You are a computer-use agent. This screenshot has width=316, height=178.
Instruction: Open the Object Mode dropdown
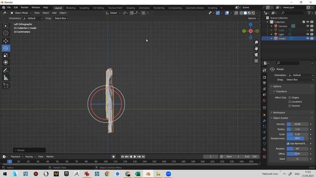21,13
